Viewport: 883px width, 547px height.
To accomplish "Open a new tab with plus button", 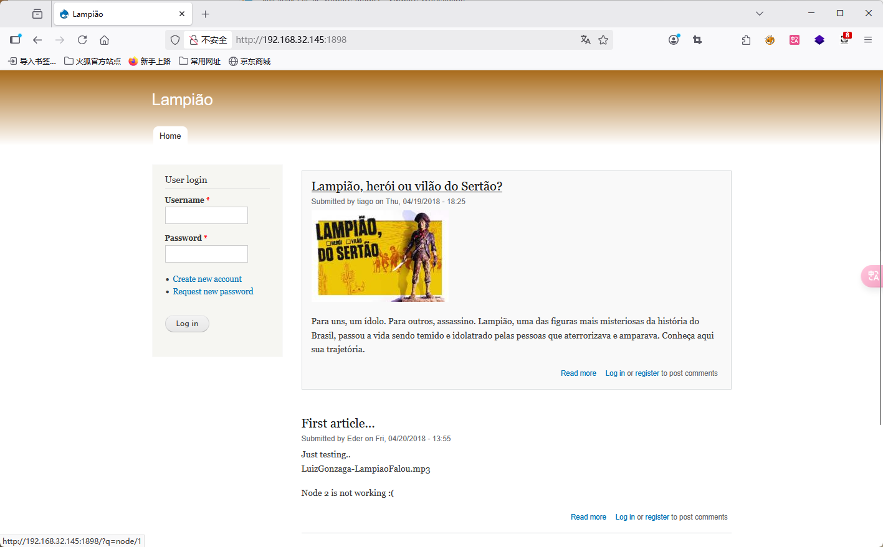I will (x=206, y=14).
